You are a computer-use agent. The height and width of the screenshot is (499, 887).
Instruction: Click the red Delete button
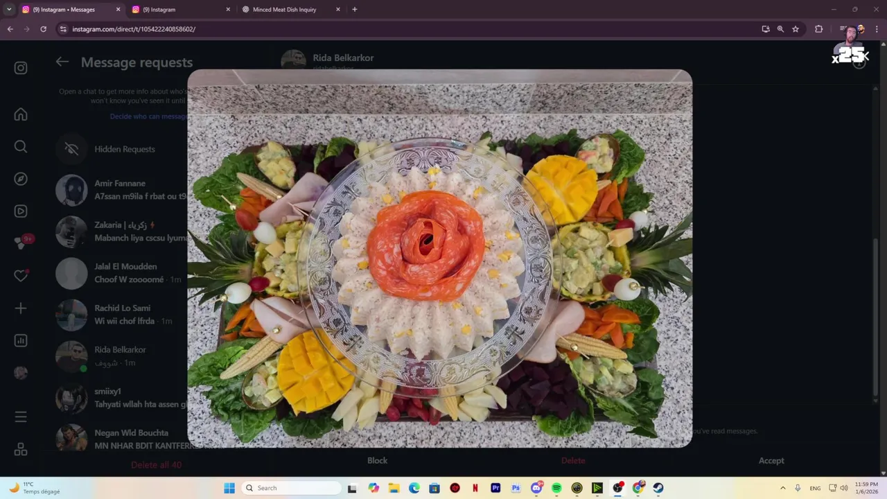pyautogui.click(x=573, y=460)
